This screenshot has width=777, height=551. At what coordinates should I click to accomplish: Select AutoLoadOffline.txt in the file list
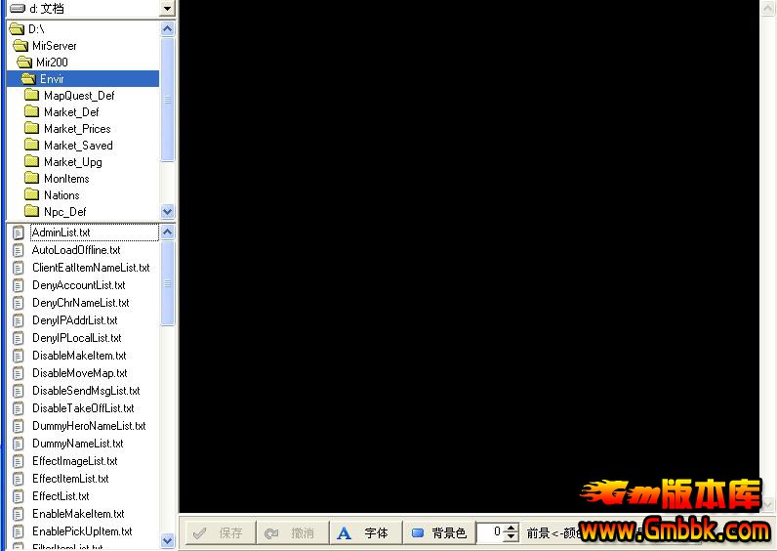pyautogui.click(x=76, y=250)
